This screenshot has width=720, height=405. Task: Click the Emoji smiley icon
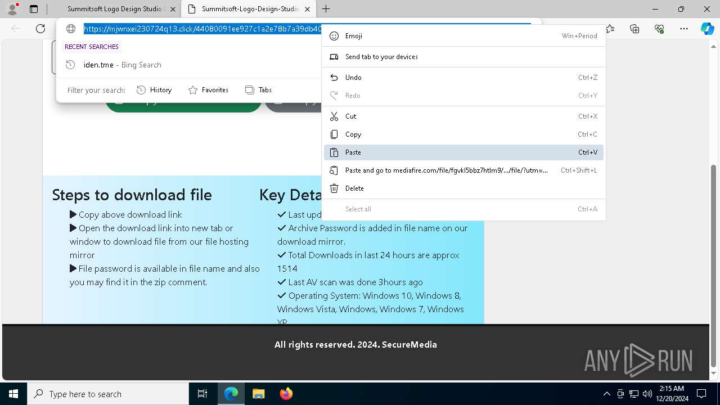334,36
